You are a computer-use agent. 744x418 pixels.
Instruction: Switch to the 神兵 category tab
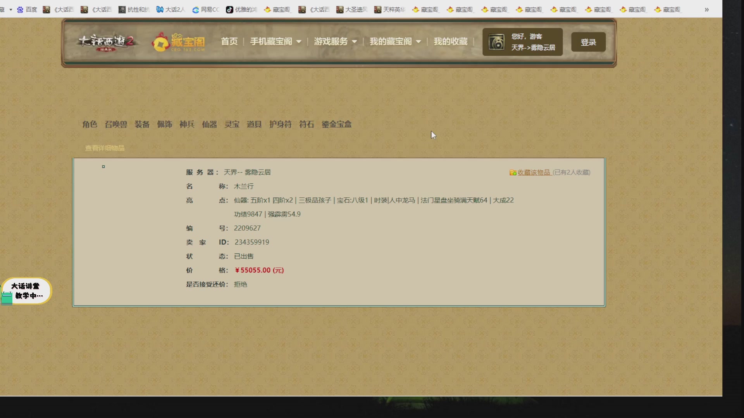point(187,124)
